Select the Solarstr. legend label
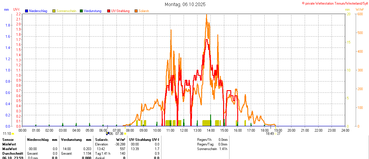 point(144,11)
